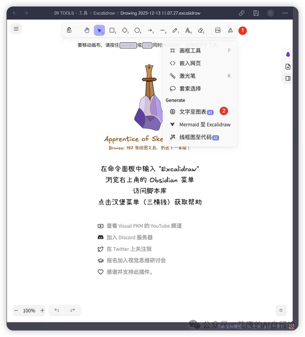Open the more tools shapes menu
Viewport: 305px width, 337px height.
point(230,30)
